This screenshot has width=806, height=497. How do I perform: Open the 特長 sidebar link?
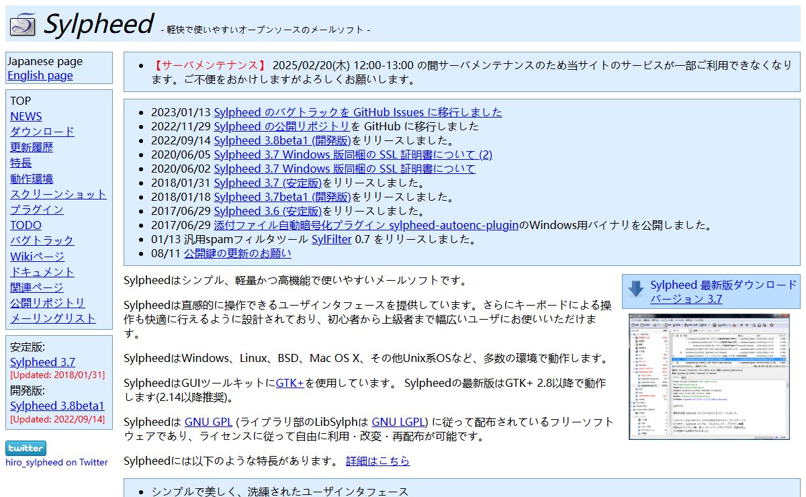pyautogui.click(x=21, y=163)
